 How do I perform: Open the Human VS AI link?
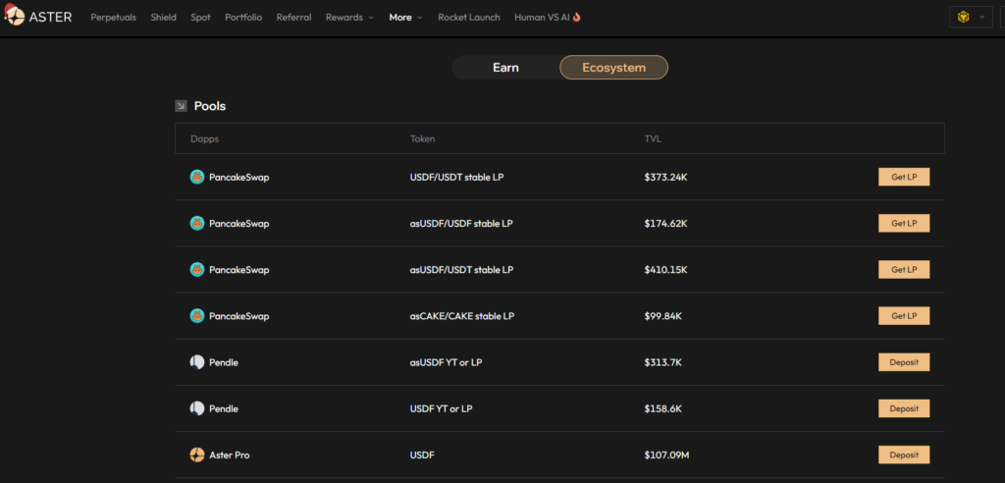(x=548, y=17)
